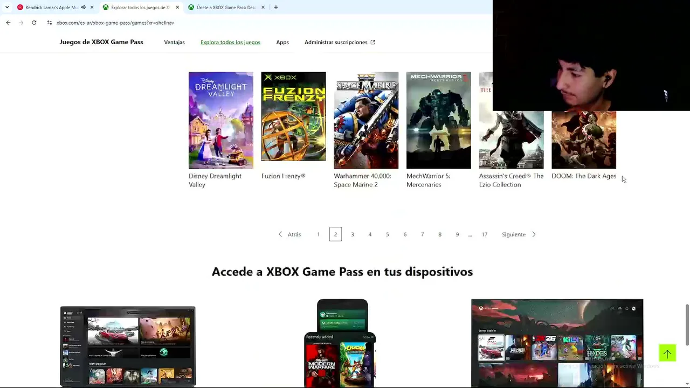Screen dimensions: 690x388
Task: Open Disney Dreamlight Valley cover art
Action: (x=220, y=120)
